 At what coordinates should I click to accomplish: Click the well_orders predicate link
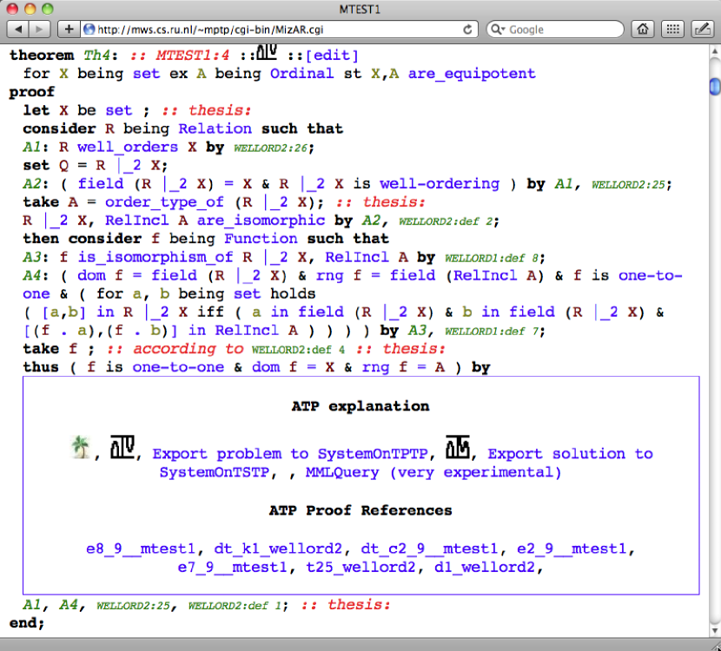tap(128, 147)
